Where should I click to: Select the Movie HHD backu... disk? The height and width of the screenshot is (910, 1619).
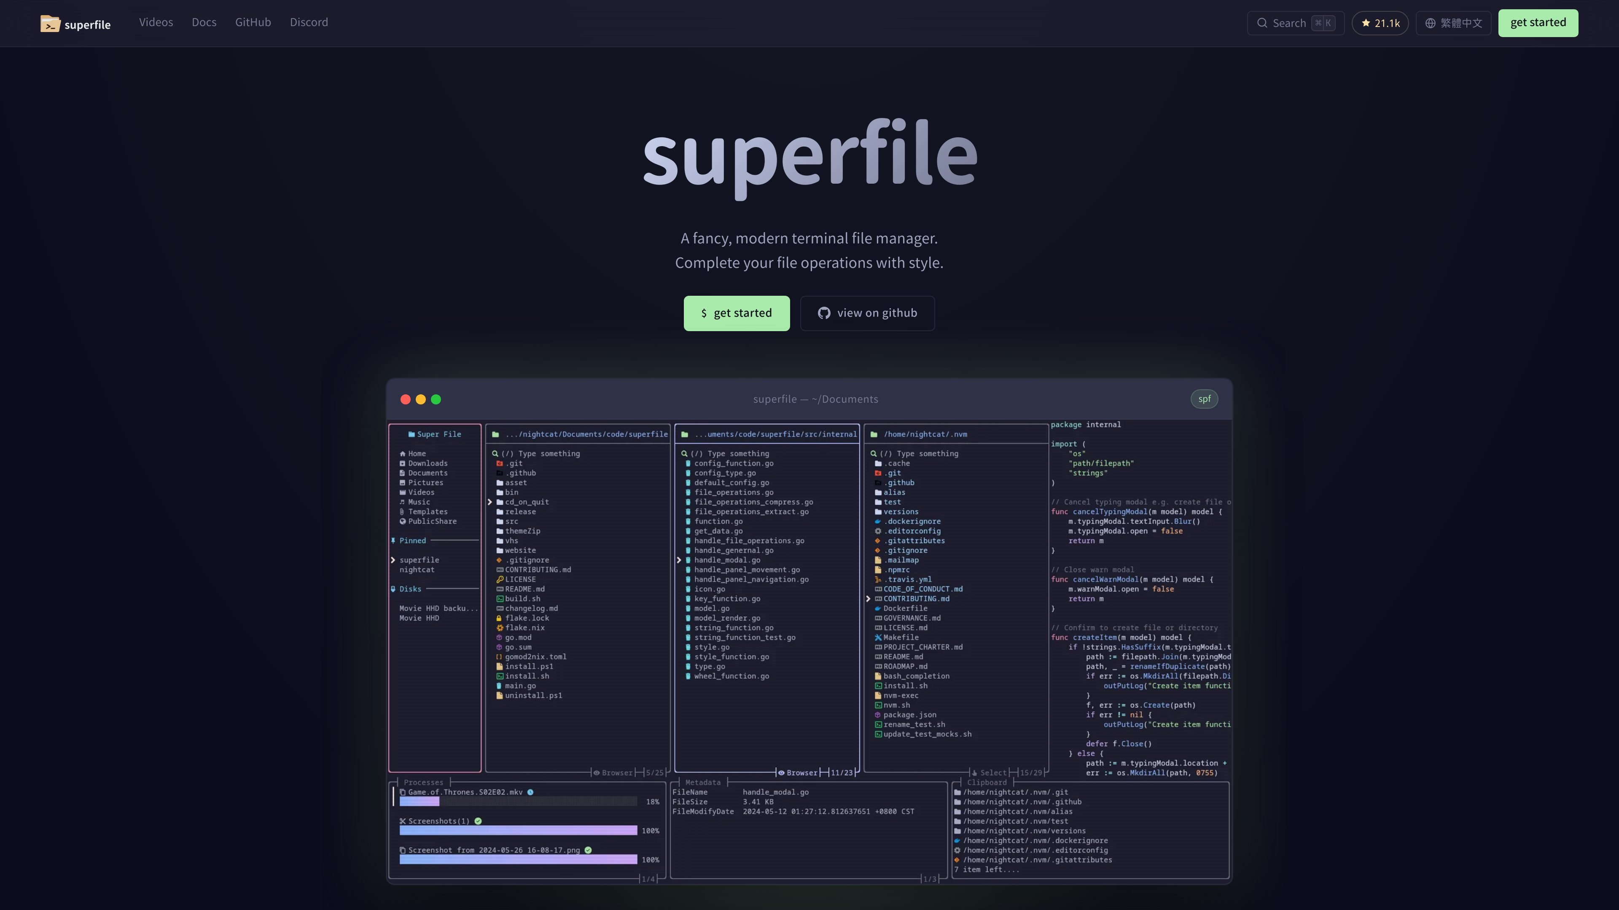(x=438, y=608)
